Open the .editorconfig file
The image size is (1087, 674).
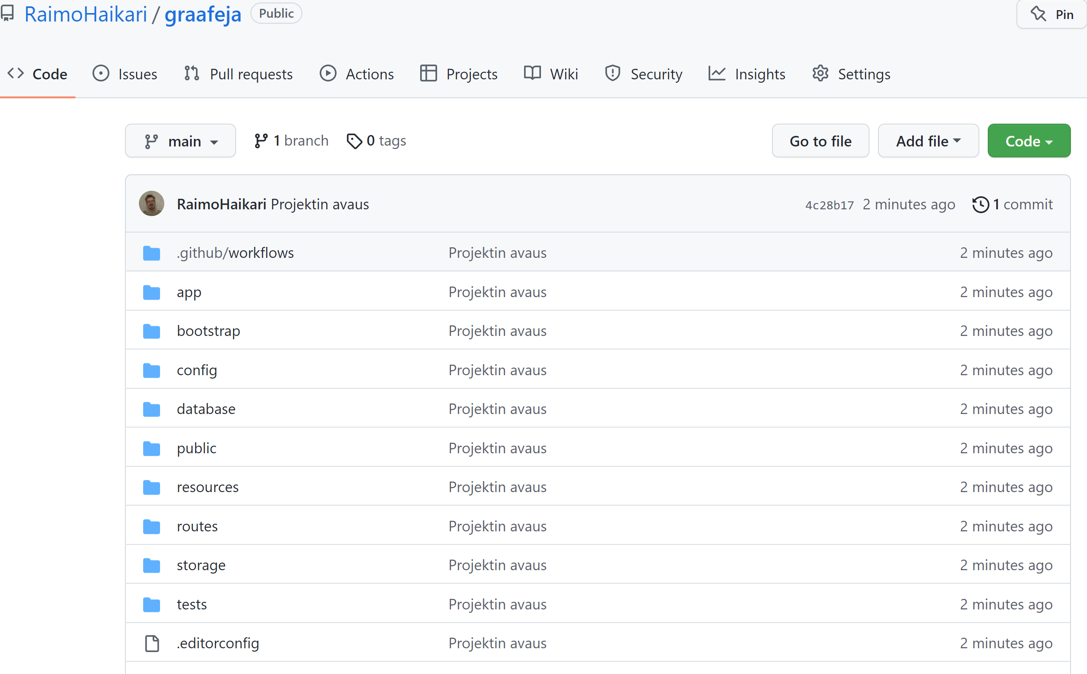[x=217, y=643]
